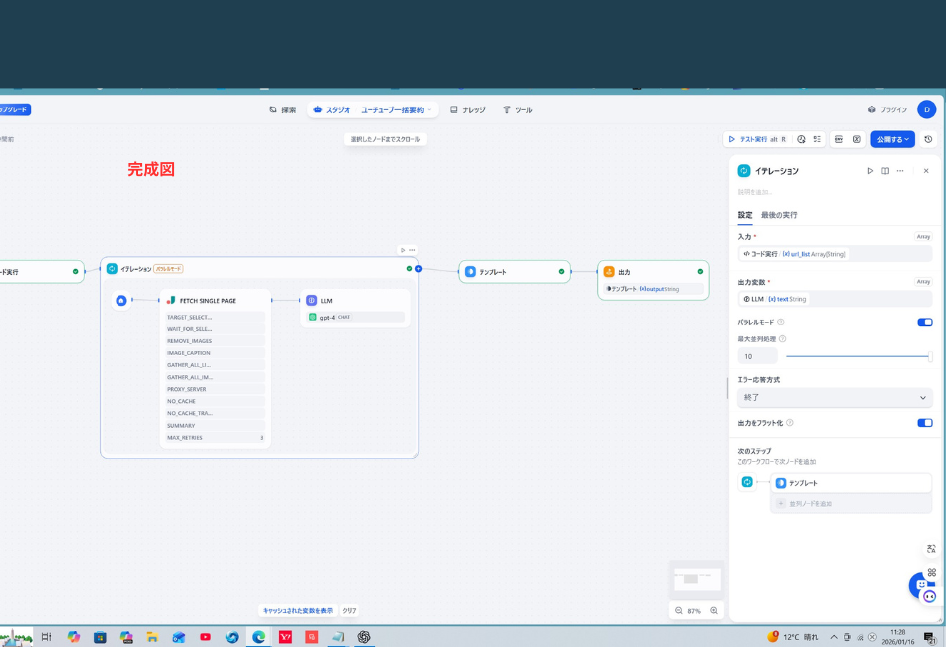Turn off 出力をフラット化 switch
Screen dimensions: 946x647
(x=924, y=423)
